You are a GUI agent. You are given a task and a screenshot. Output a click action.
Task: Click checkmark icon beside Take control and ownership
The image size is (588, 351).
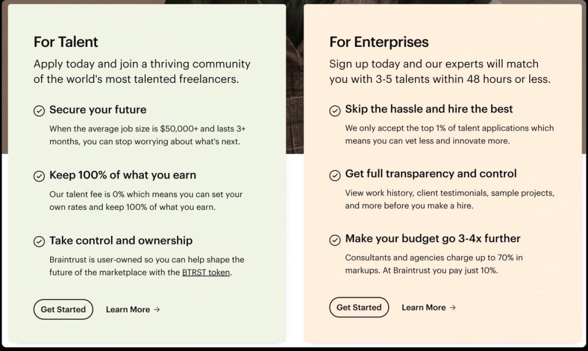pyautogui.click(x=39, y=241)
